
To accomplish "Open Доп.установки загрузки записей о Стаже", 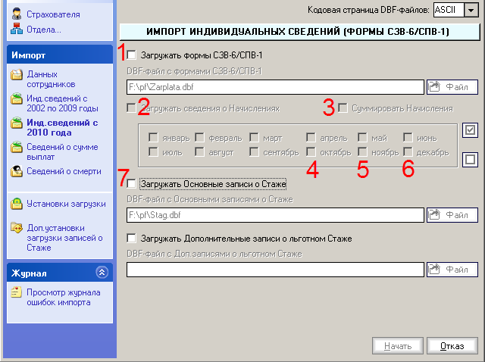I will [64, 237].
